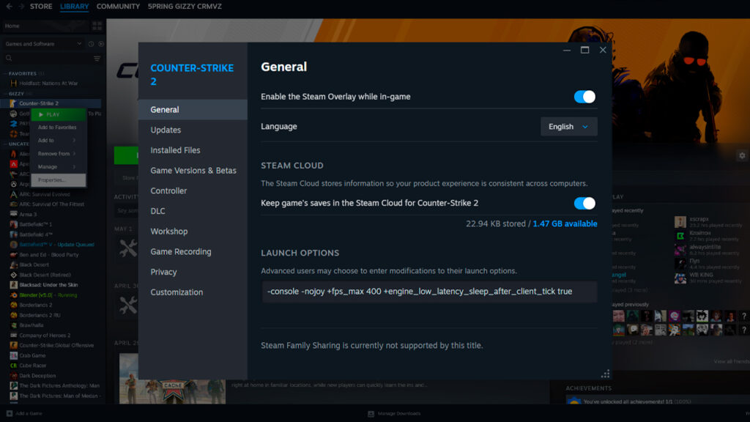750x422 pixels.
Task: Toggle Steam Cloud saves for Counter-Strike 2
Action: 584,204
